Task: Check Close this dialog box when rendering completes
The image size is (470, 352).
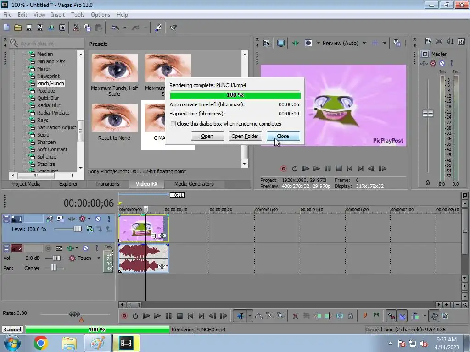Action: 173,124
